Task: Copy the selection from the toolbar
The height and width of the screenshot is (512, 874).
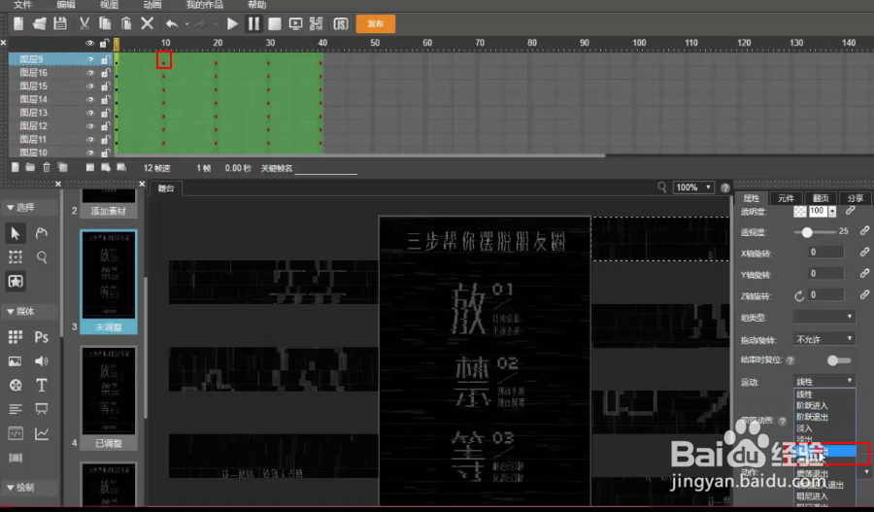Action: [105, 24]
